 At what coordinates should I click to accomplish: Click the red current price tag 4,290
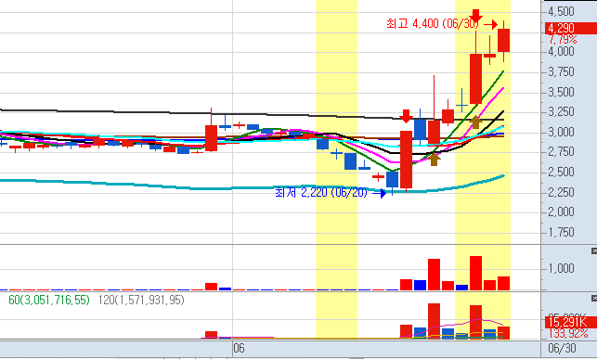[x=570, y=28]
